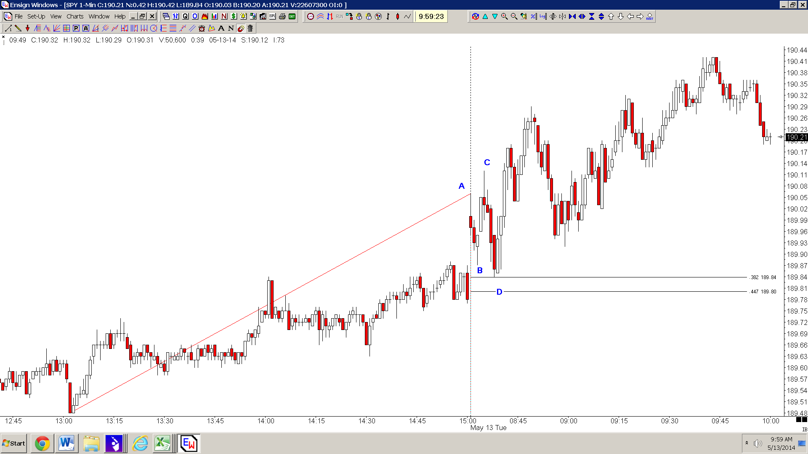The height and width of the screenshot is (454, 808).
Task: Select the .382 189.84 Fibonacci level label
Action: point(763,277)
